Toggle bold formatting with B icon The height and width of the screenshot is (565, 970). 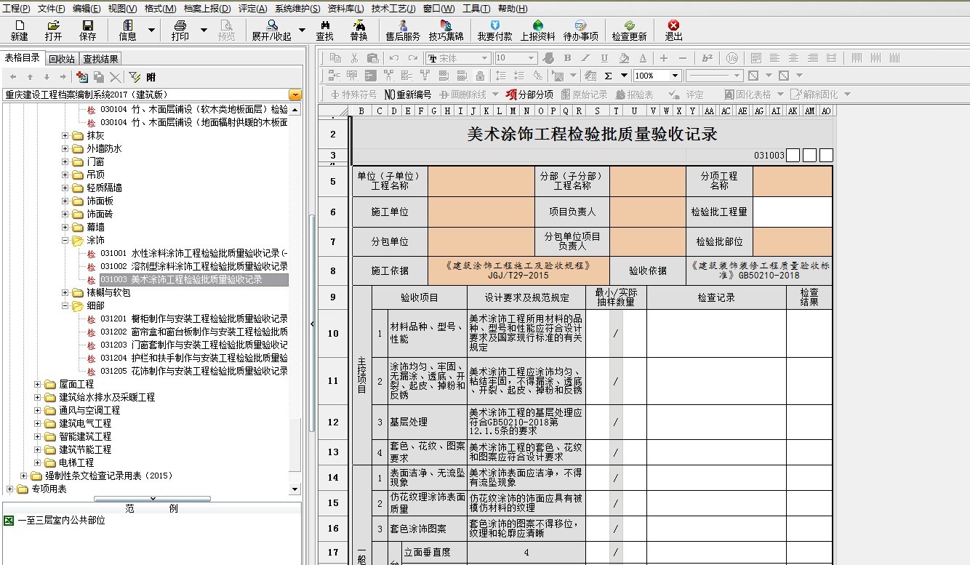coord(566,56)
